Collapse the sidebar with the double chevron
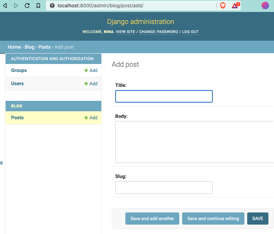This screenshot has width=274, height=234. (2, 163)
